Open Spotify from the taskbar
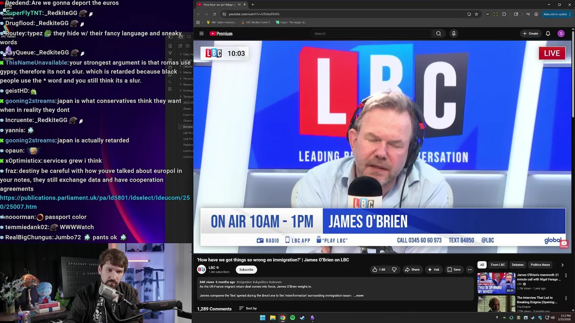Screen dimensions: 575x323 292,318
